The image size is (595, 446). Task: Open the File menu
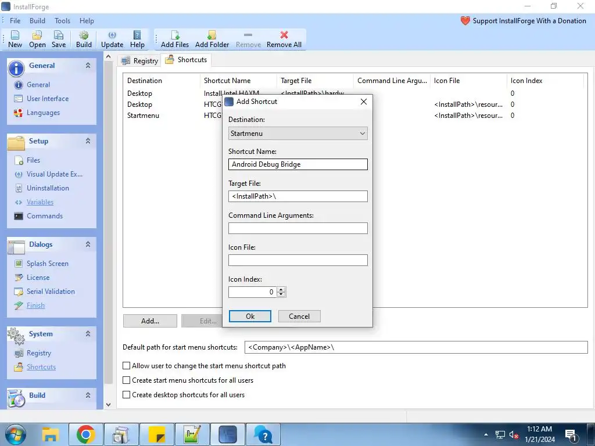pos(15,21)
